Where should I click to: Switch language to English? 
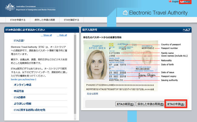pos(174,2)
